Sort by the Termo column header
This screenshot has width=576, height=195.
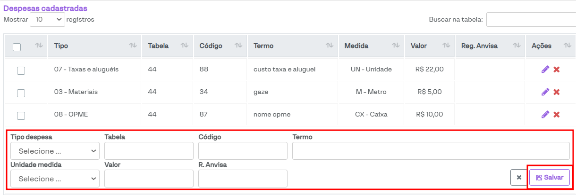[293, 46]
